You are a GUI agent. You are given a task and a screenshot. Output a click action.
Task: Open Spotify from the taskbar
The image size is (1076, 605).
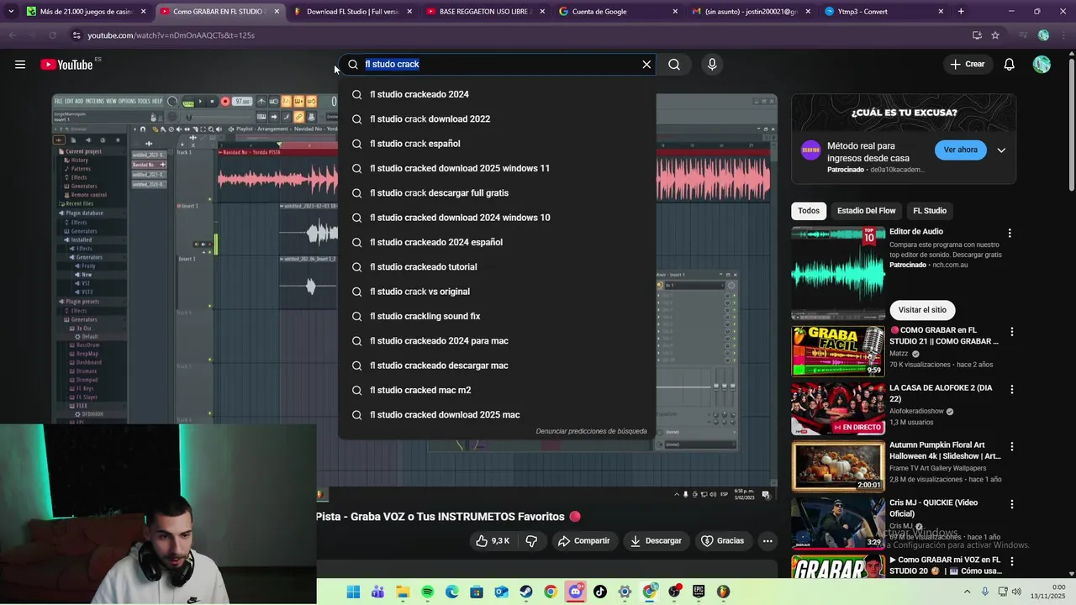click(x=427, y=592)
